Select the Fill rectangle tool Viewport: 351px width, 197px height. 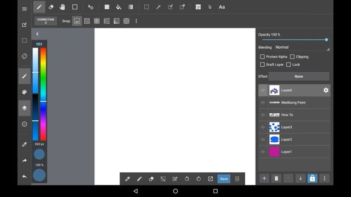click(107, 7)
